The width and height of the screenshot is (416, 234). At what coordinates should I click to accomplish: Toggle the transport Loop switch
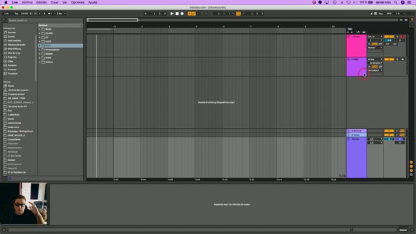point(239,14)
